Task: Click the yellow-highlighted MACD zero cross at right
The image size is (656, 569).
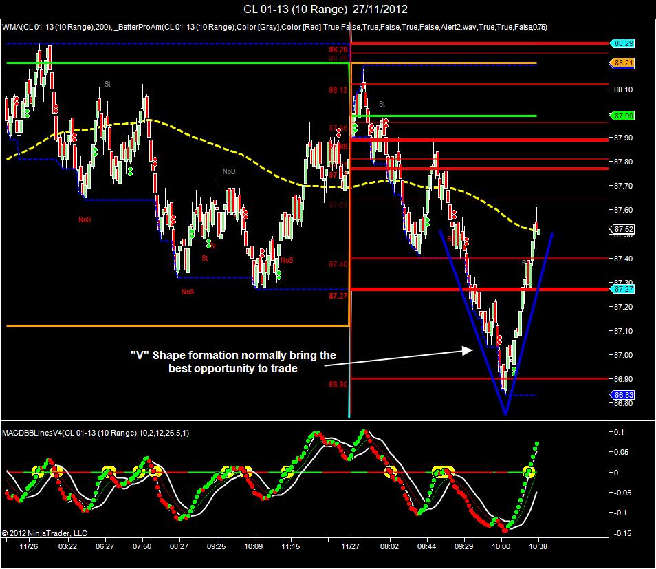Action: tap(529, 472)
